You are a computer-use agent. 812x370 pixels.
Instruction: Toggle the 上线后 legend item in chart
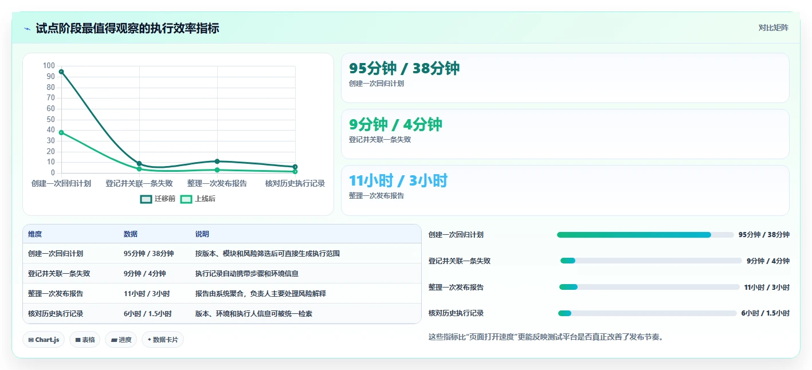coord(198,199)
